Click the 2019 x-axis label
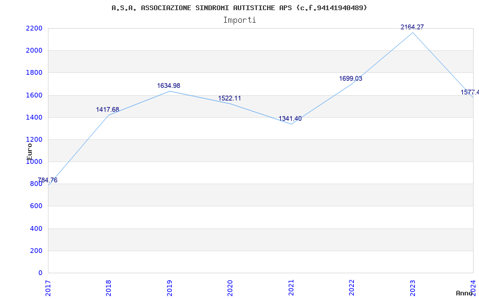 click(x=169, y=288)
